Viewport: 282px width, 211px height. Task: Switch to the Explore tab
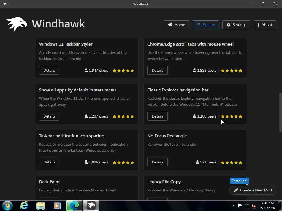tap(206, 25)
